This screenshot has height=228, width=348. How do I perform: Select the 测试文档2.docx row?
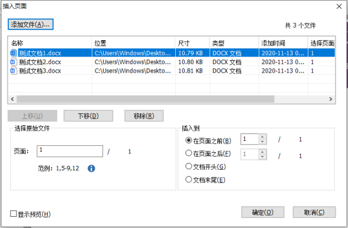click(x=171, y=62)
